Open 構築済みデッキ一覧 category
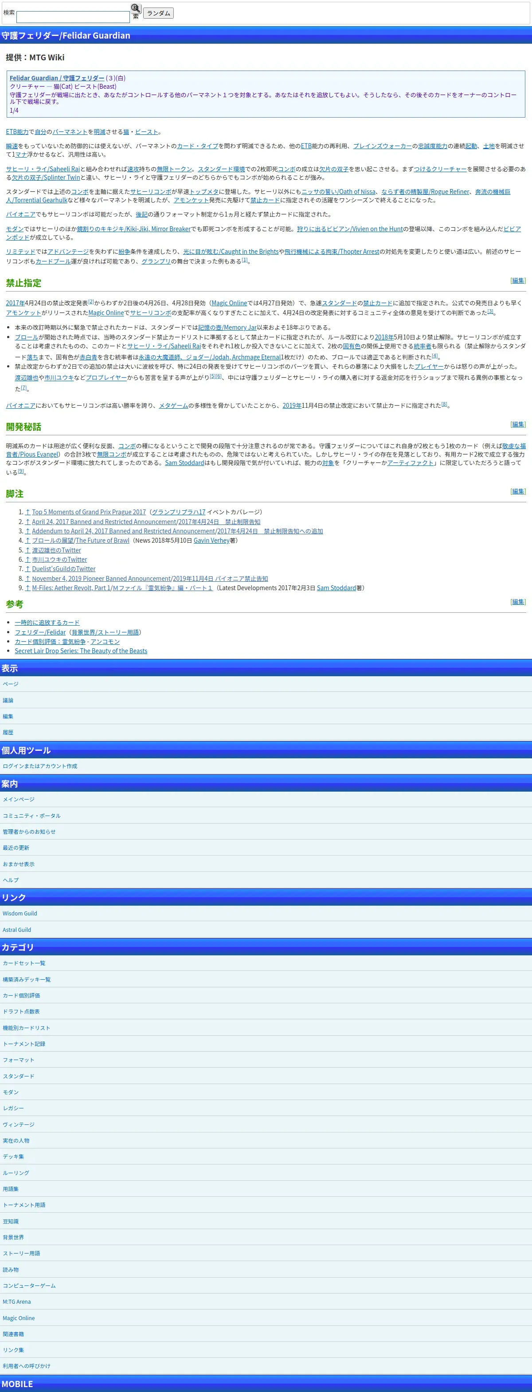This screenshot has height=1392, width=532. pyautogui.click(x=27, y=980)
